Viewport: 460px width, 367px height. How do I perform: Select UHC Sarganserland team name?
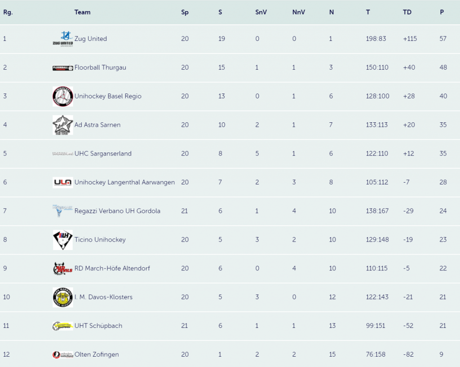pyautogui.click(x=103, y=153)
